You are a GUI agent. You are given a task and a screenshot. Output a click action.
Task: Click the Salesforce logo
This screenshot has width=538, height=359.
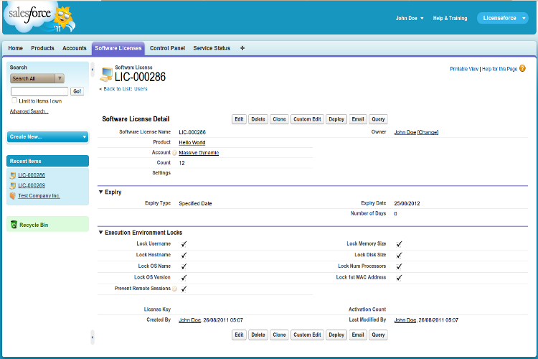point(39,17)
